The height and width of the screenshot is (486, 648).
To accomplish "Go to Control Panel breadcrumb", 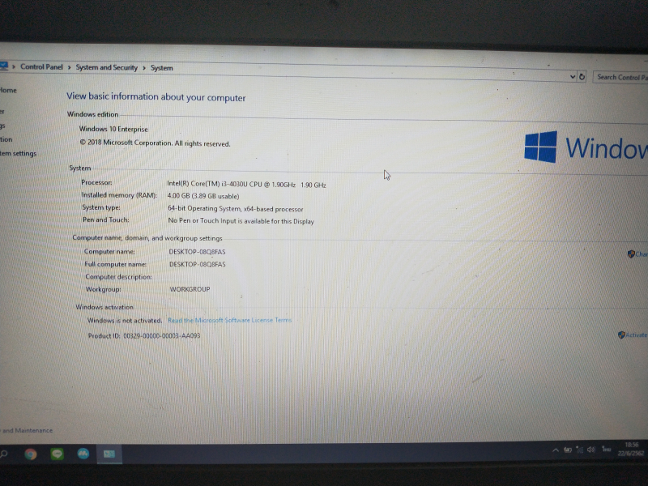I will tap(41, 66).
